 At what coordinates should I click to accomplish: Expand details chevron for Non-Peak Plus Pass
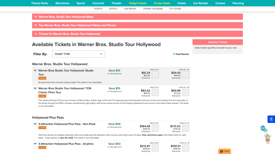[35, 124]
